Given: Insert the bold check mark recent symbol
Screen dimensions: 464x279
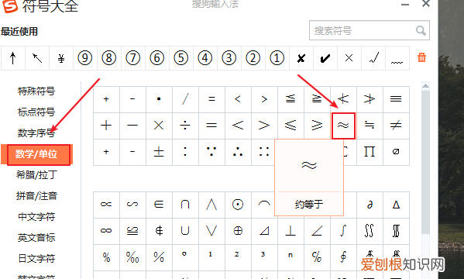Looking at the screenshot, I should coord(325,58).
